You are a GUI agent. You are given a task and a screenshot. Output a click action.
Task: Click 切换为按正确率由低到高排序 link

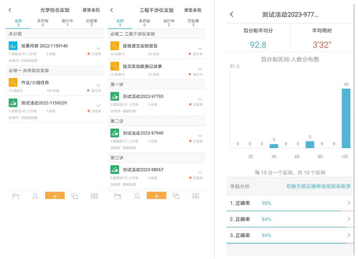pos(319,186)
